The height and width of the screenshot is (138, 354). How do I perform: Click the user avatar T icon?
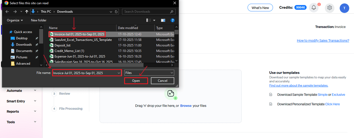click(x=344, y=8)
